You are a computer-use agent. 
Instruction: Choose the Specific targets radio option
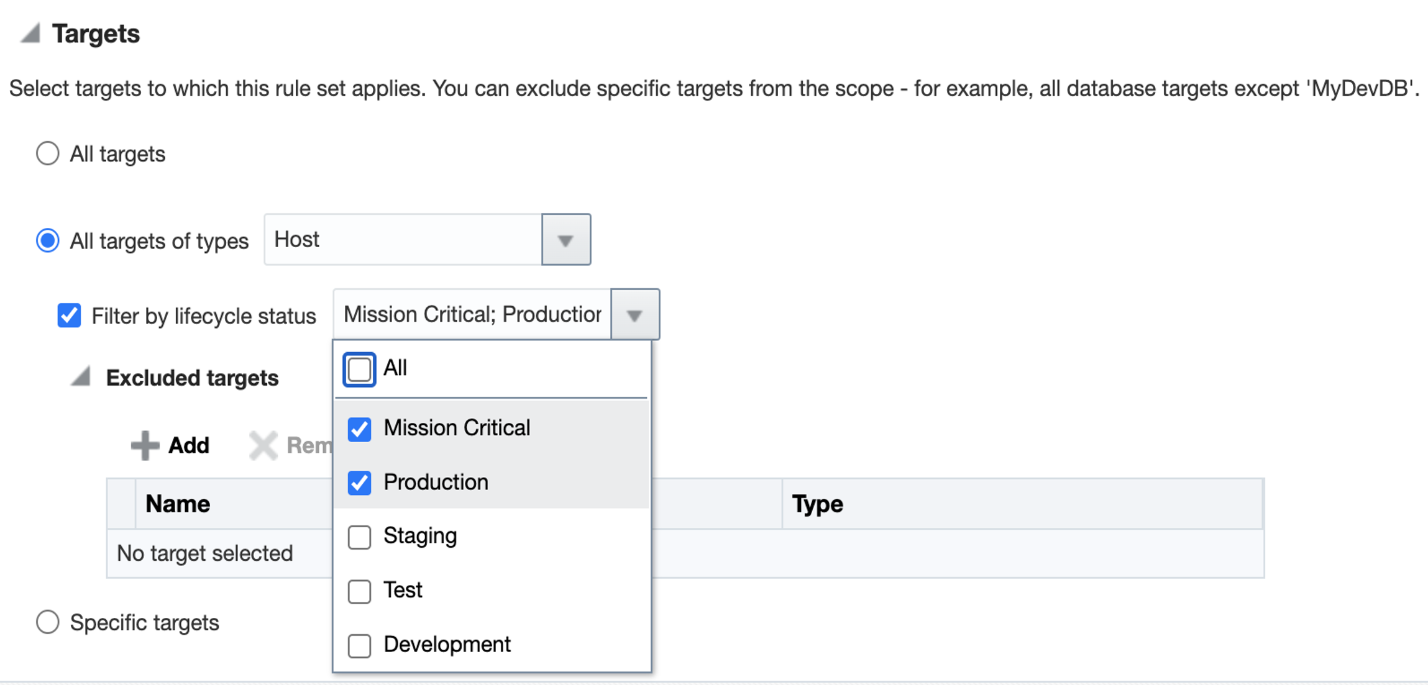pos(48,622)
